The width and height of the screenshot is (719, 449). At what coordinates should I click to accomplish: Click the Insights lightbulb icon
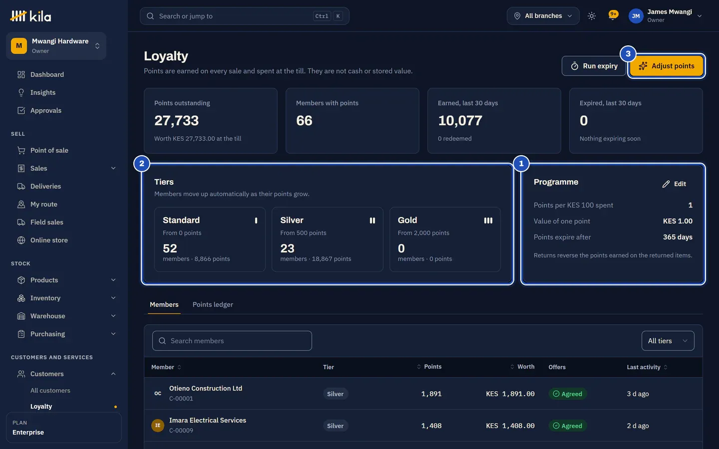click(x=21, y=92)
